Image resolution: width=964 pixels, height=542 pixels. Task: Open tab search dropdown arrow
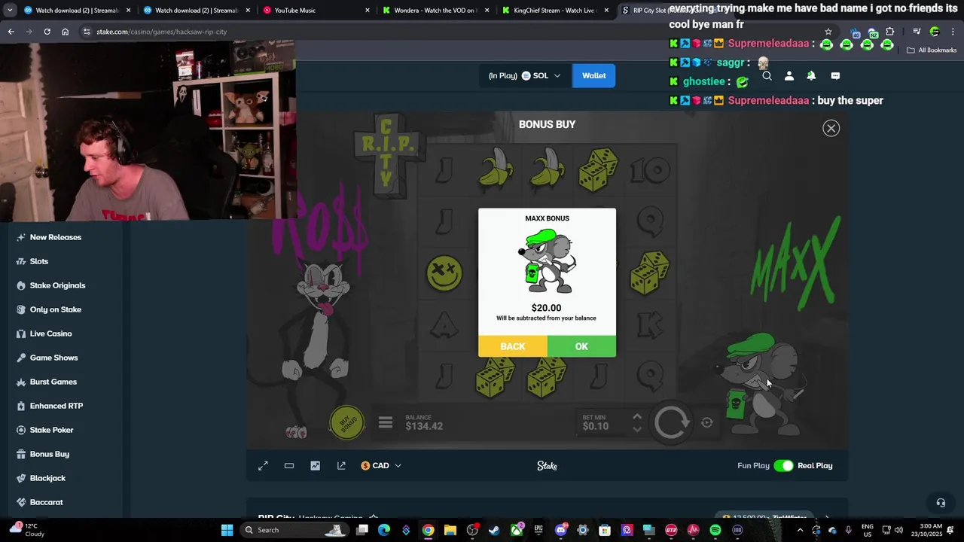click(10, 11)
